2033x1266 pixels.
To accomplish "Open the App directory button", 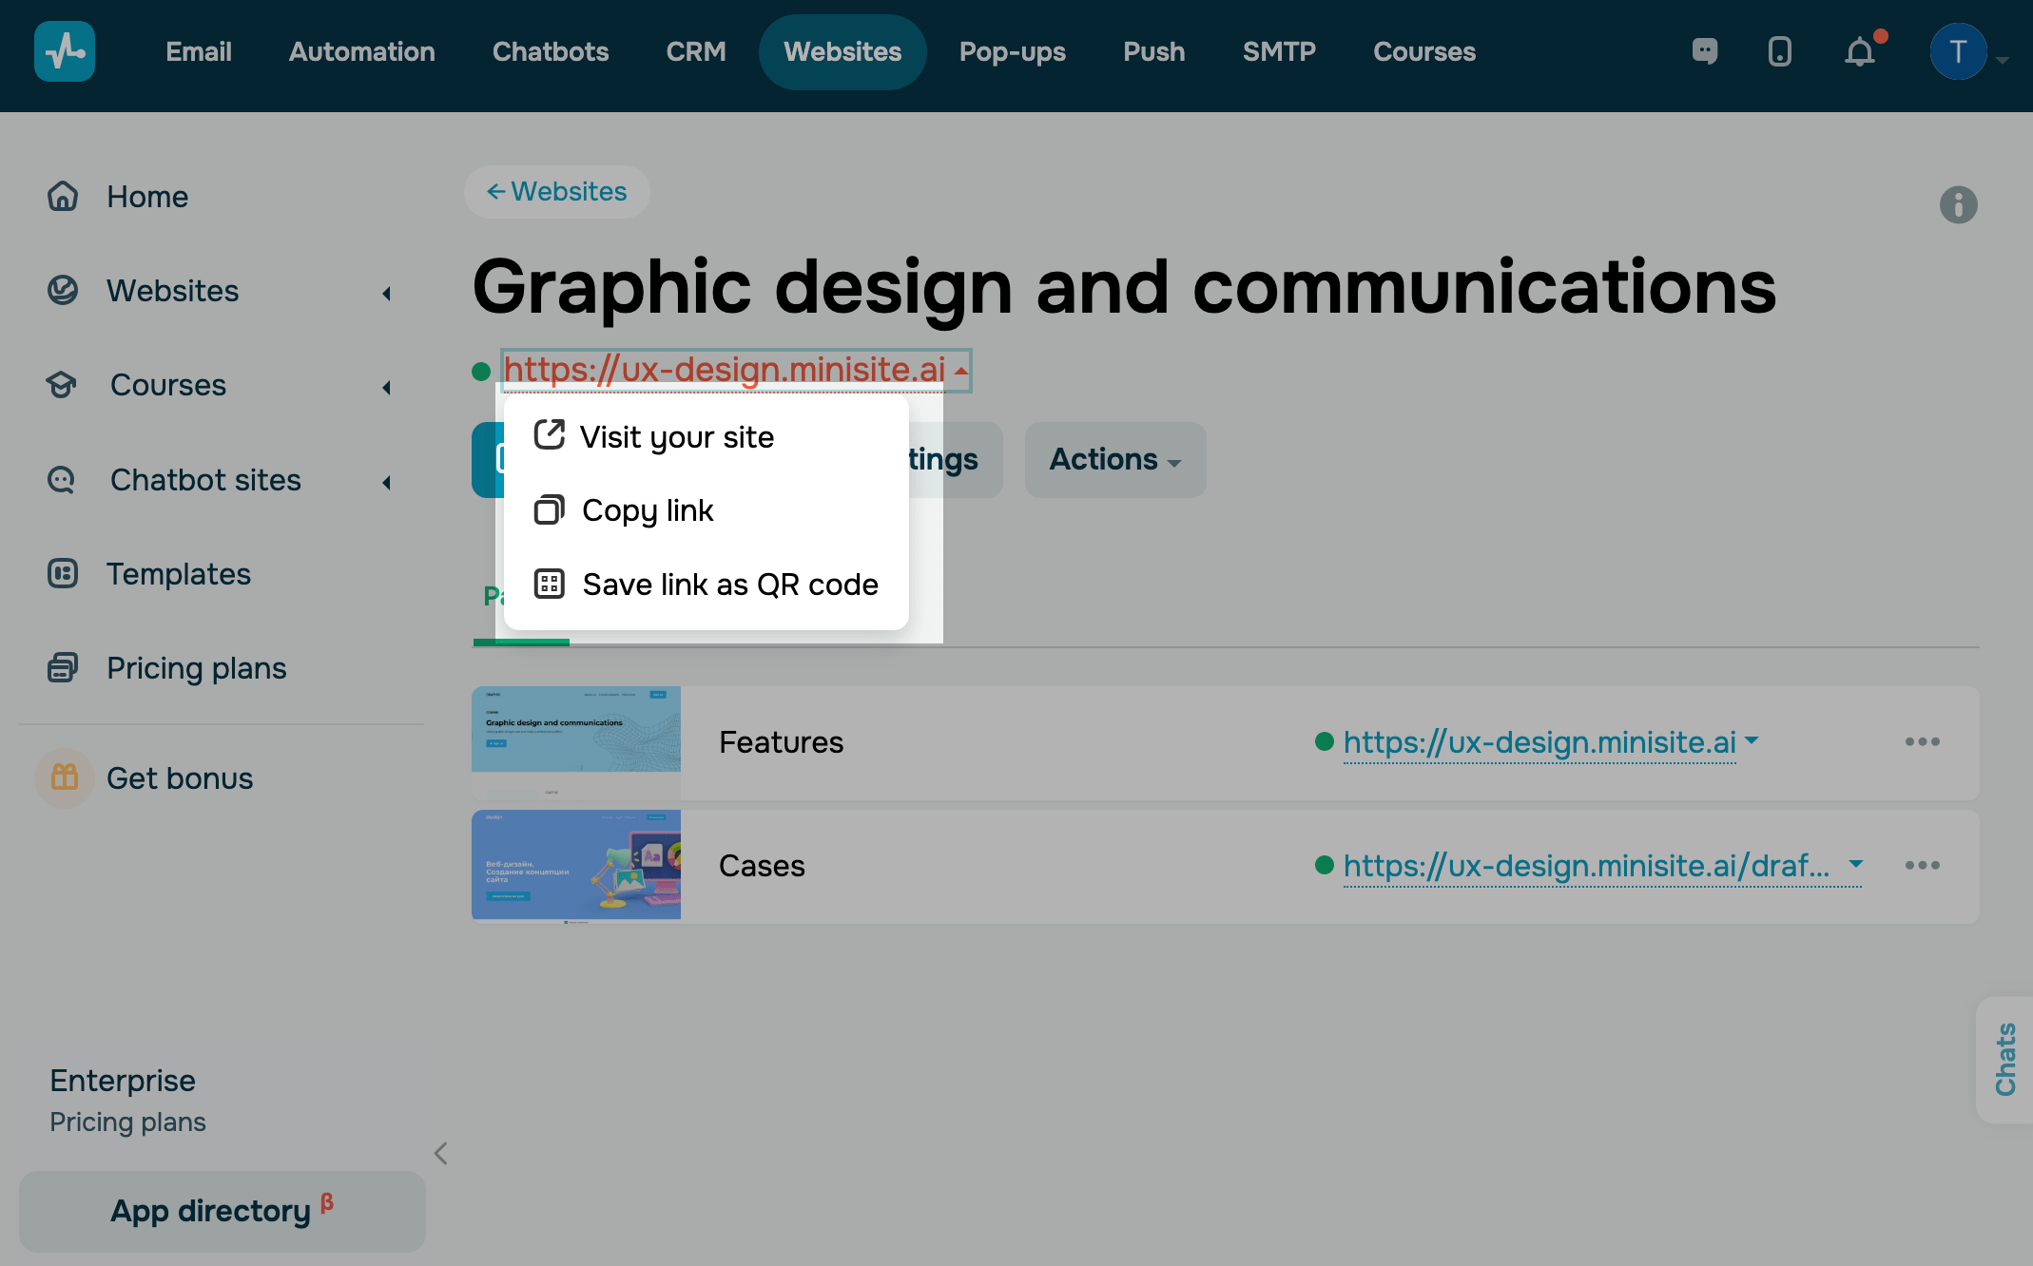I will click(x=222, y=1211).
